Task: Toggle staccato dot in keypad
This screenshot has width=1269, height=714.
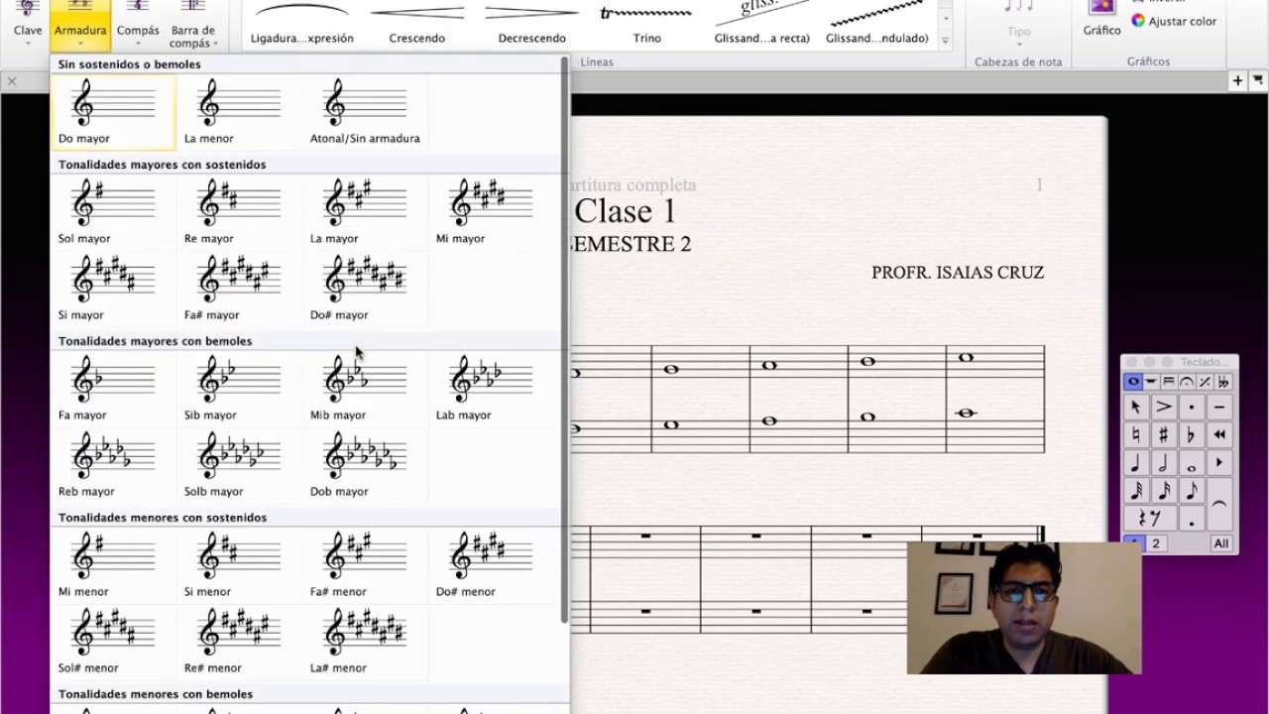Action: point(1192,407)
